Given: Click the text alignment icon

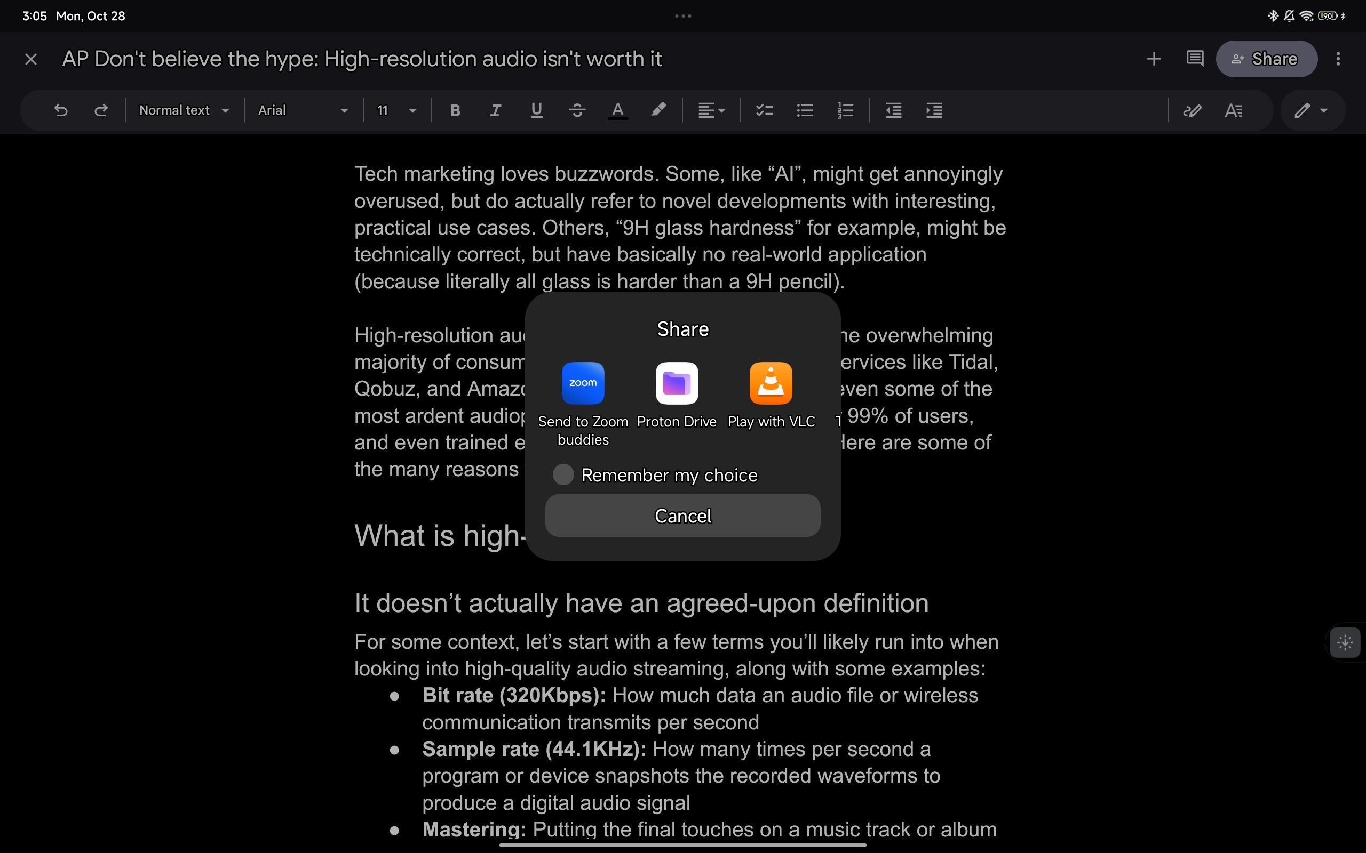Looking at the screenshot, I should click(711, 110).
